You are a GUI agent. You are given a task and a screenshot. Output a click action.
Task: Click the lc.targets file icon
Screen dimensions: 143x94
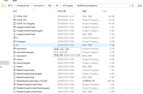pos(14,41)
